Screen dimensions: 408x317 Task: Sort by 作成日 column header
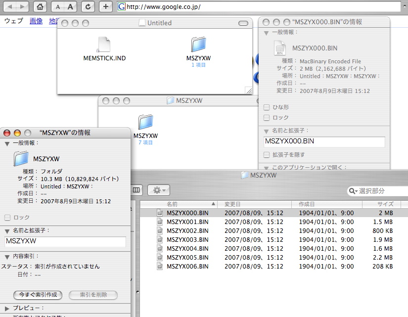pos(327,204)
